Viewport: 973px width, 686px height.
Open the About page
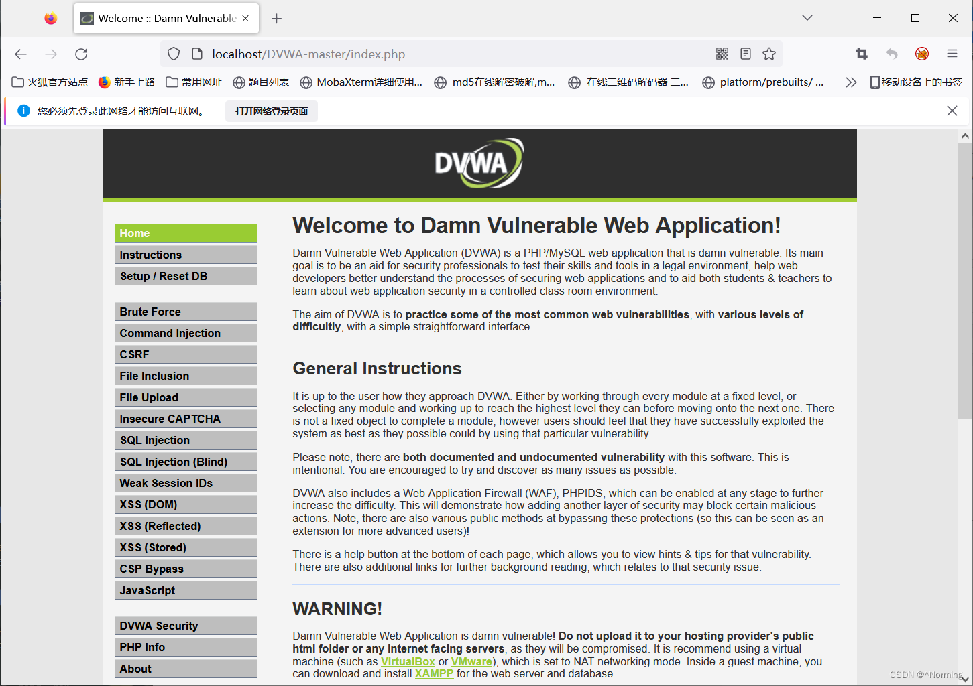186,669
